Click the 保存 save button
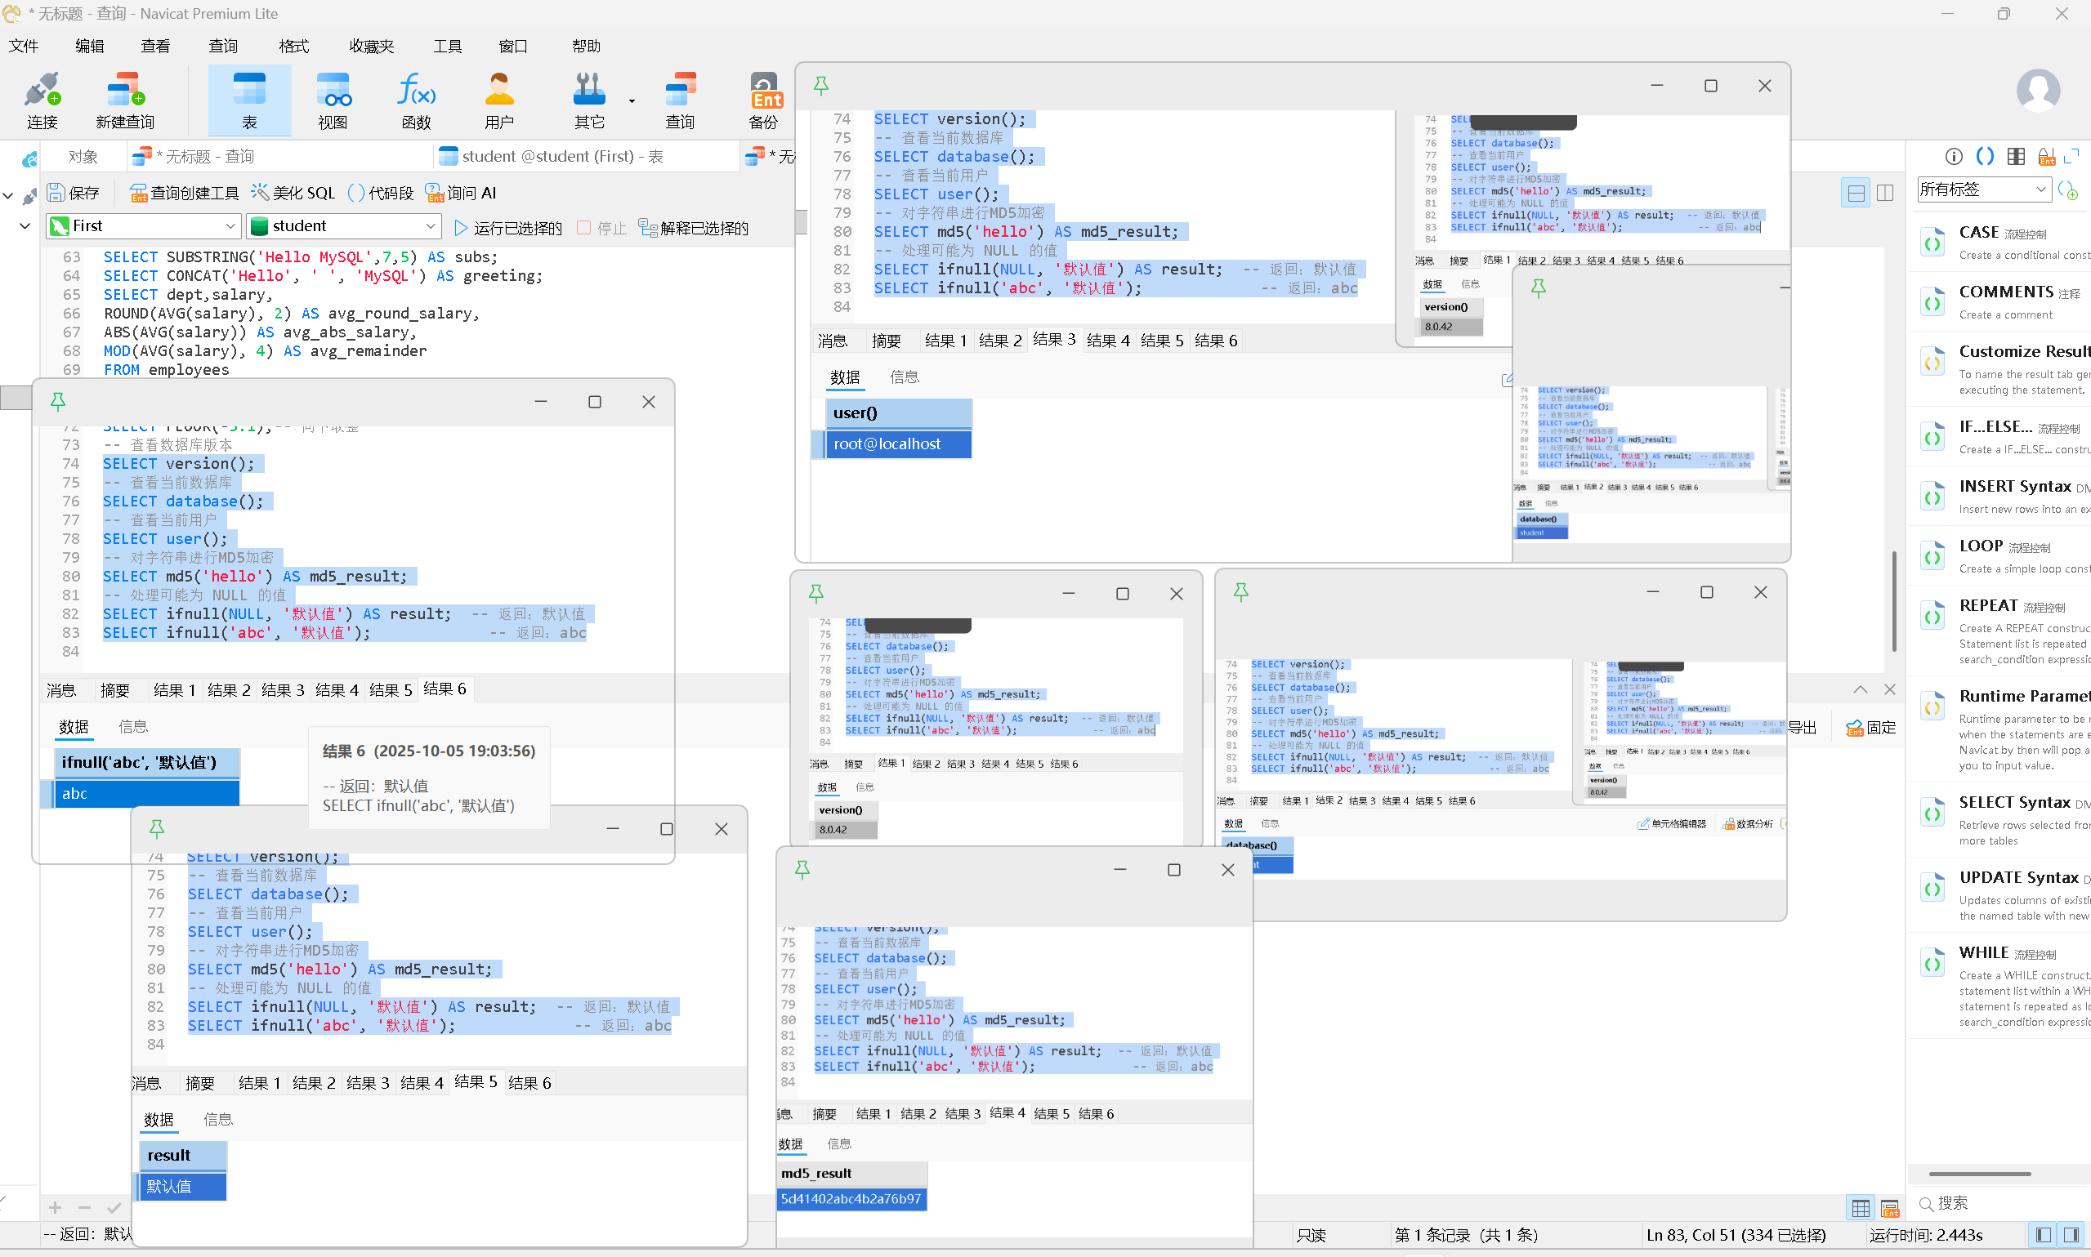The width and height of the screenshot is (2091, 1257). tap(73, 193)
